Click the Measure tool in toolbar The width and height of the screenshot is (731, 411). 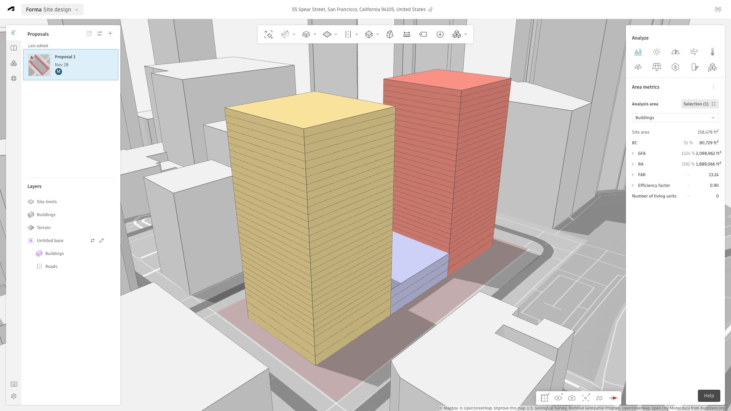(x=407, y=34)
